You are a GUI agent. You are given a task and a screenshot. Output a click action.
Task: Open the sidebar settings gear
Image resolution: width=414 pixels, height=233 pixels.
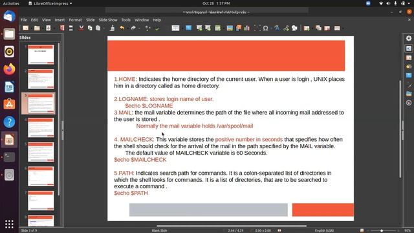coord(409,38)
